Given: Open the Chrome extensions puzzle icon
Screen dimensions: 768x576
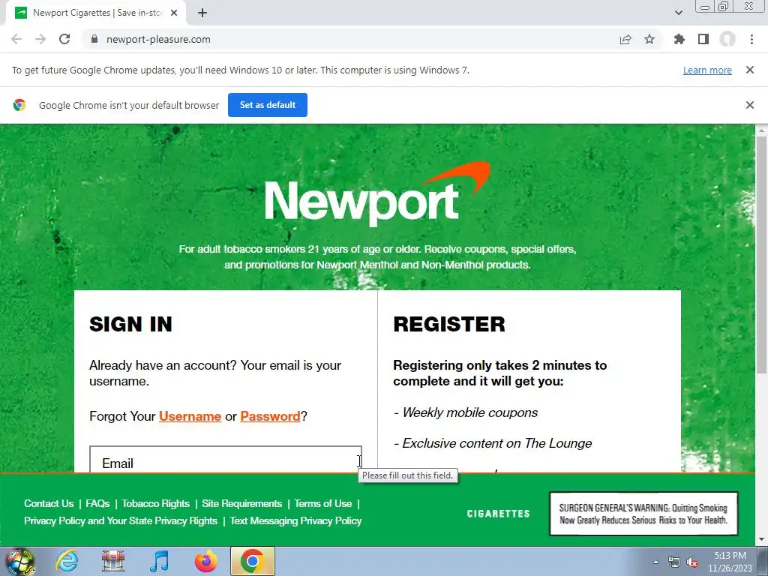Looking at the screenshot, I should [679, 39].
